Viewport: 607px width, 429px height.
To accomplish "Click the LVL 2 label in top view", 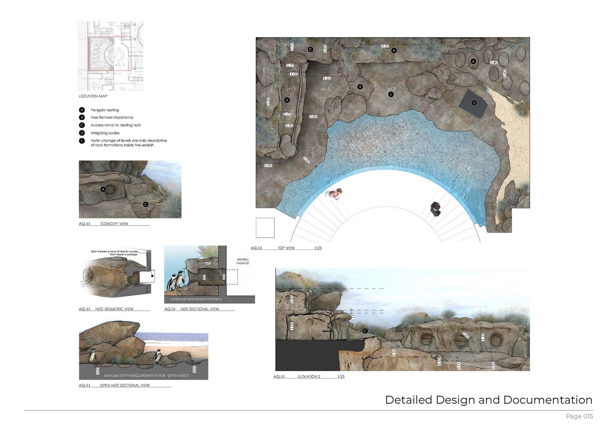I will click(x=325, y=89).
